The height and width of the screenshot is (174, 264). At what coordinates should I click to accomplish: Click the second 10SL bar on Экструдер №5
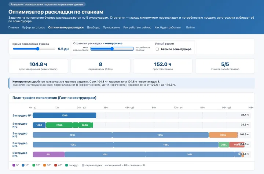(190, 155)
